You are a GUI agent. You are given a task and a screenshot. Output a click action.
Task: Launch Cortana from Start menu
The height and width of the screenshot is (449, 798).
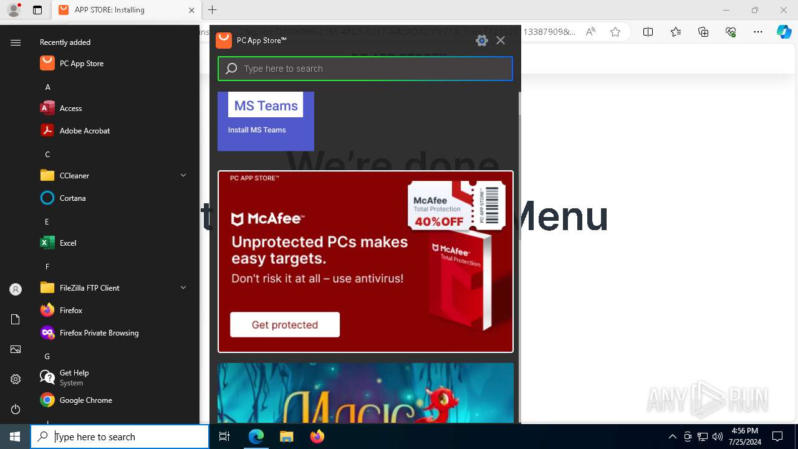(x=112, y=198)
